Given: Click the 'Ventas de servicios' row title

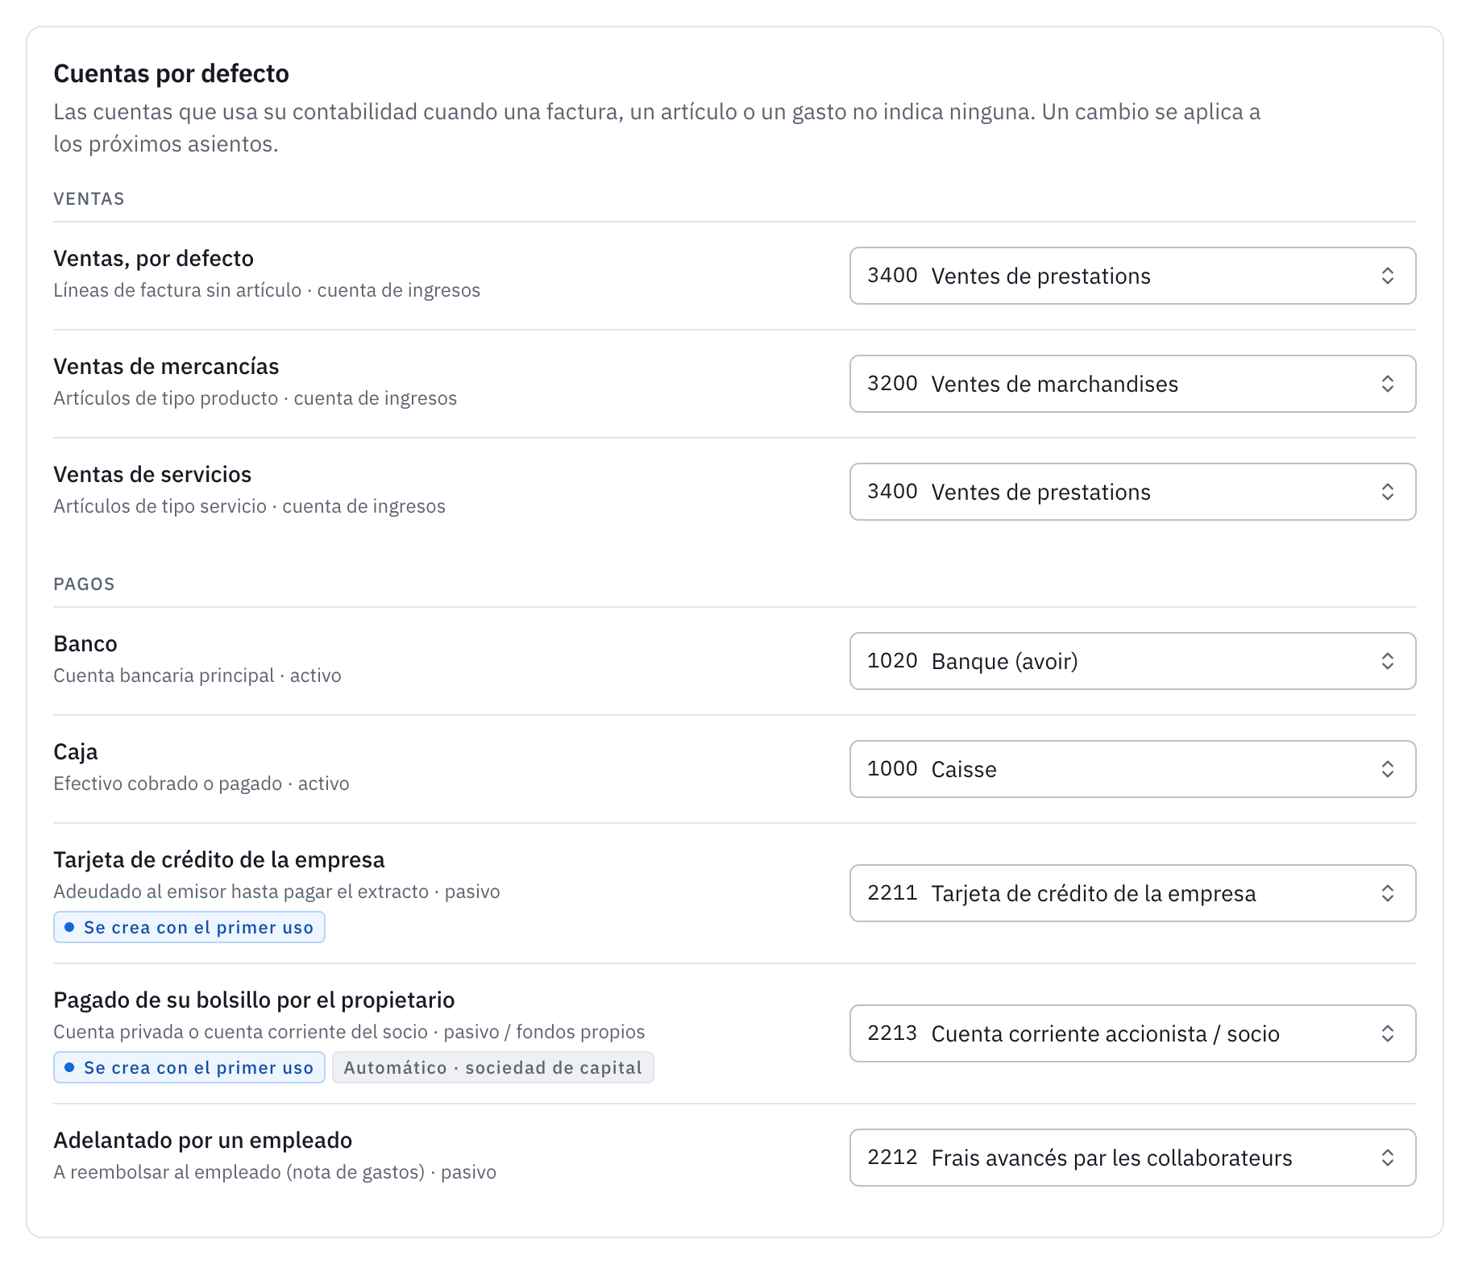Looking at the screenshot, I should coord(152,474).
